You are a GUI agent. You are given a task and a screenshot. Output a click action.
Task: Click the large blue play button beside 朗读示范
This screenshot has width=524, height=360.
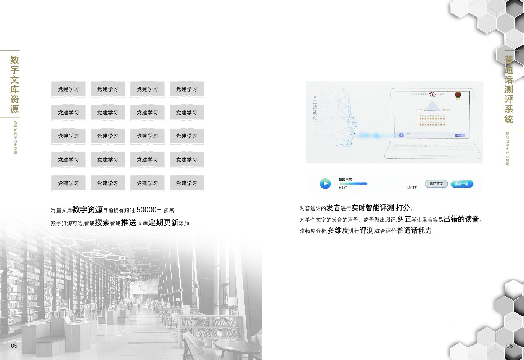[325, 183]
